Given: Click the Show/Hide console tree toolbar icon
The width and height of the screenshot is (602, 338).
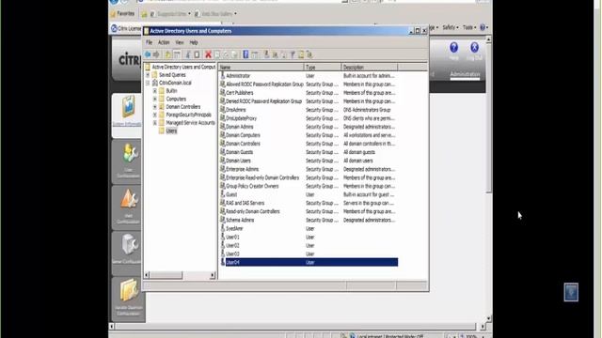Looking at the screenshot, I should pyautogui.click(x=177, y=54).
